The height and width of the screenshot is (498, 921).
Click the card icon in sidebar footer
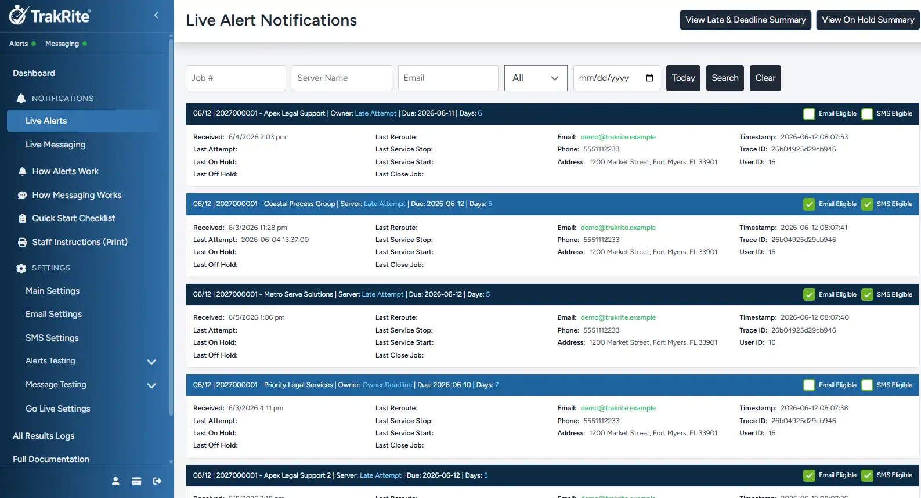[x=136, y=481]
